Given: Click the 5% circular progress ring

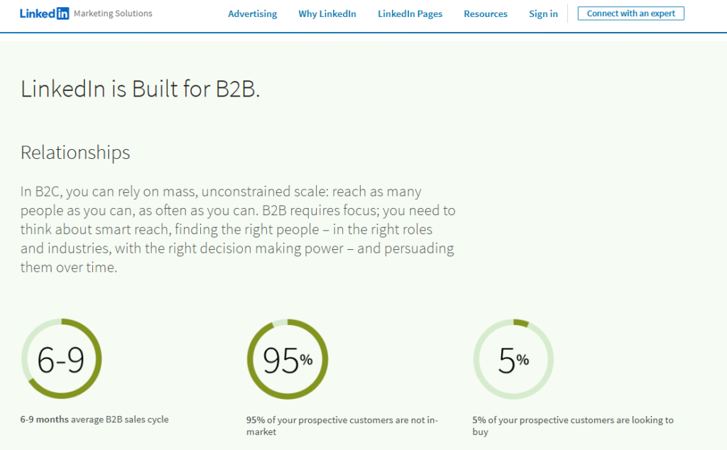Looking at the screenshot, I should click(513, 358).
